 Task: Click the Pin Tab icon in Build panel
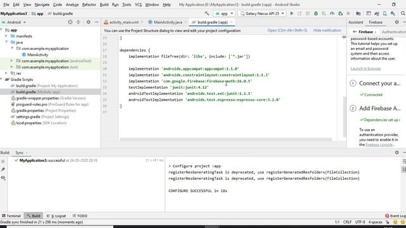click(x=3, y=170)
